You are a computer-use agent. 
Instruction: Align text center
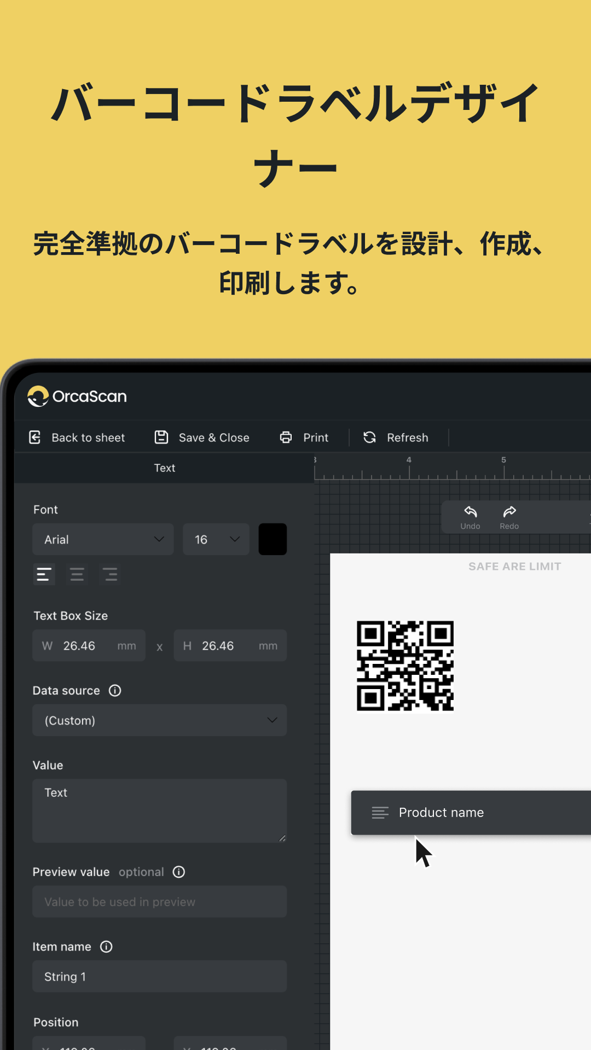(77, 574)
